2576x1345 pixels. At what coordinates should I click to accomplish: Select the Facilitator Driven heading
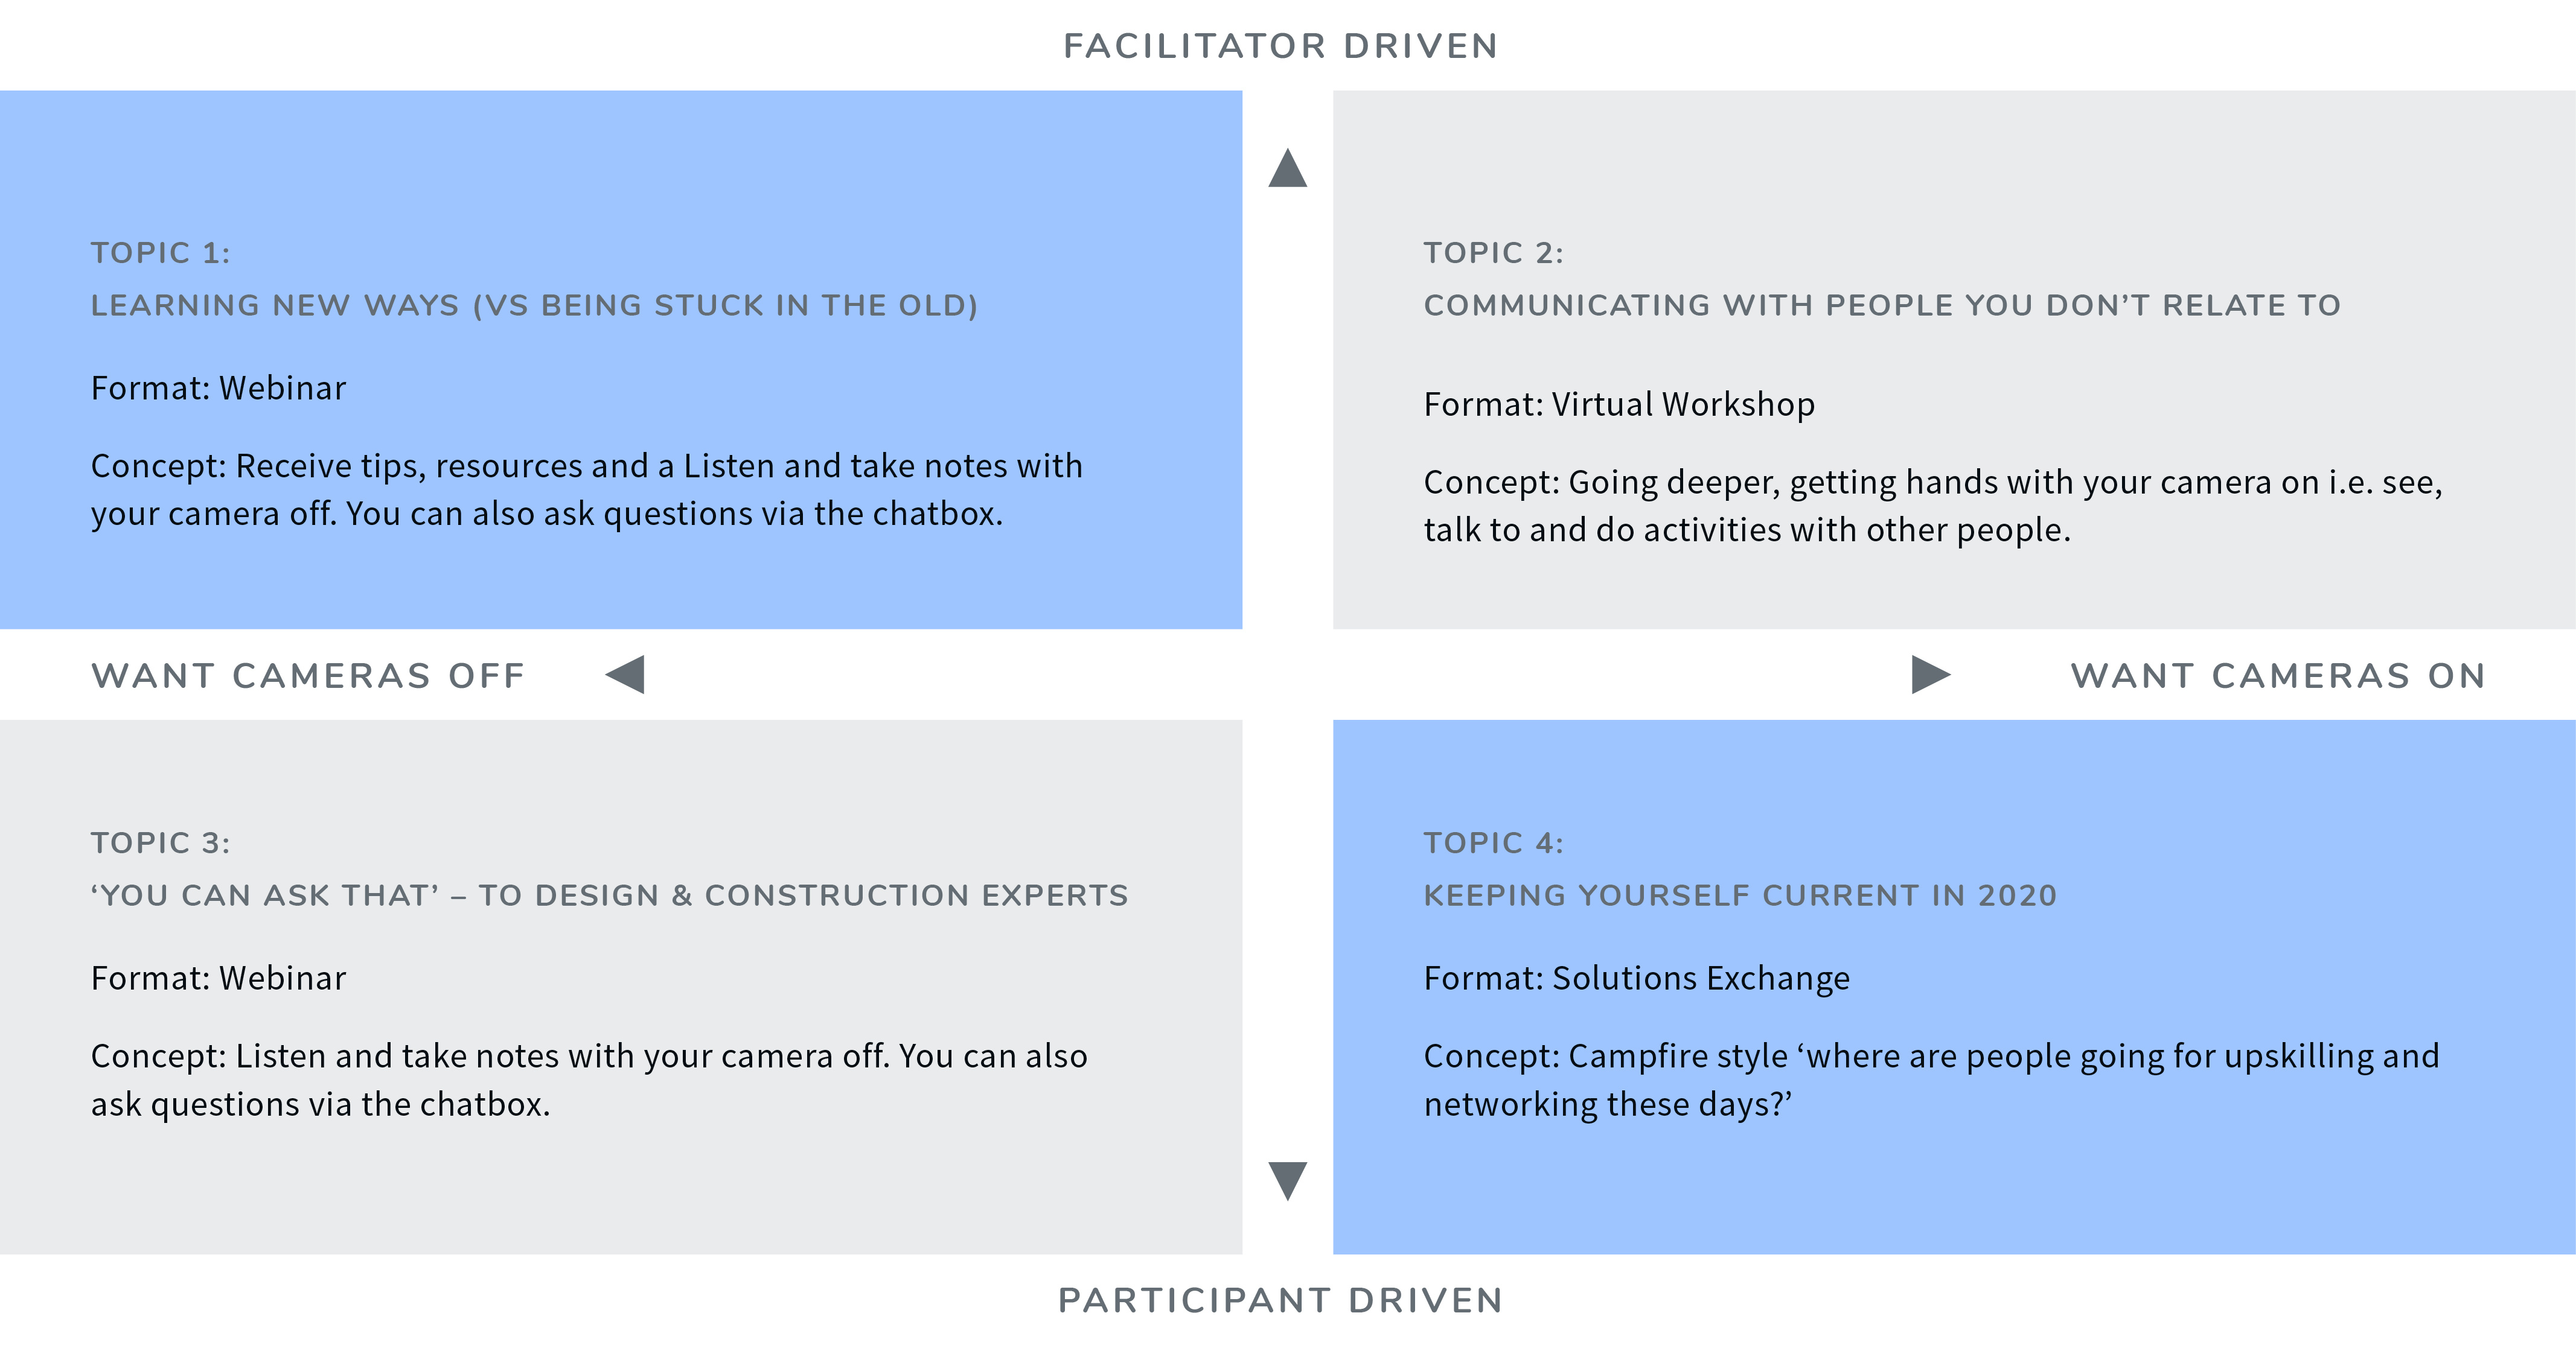pos(1281,46)
